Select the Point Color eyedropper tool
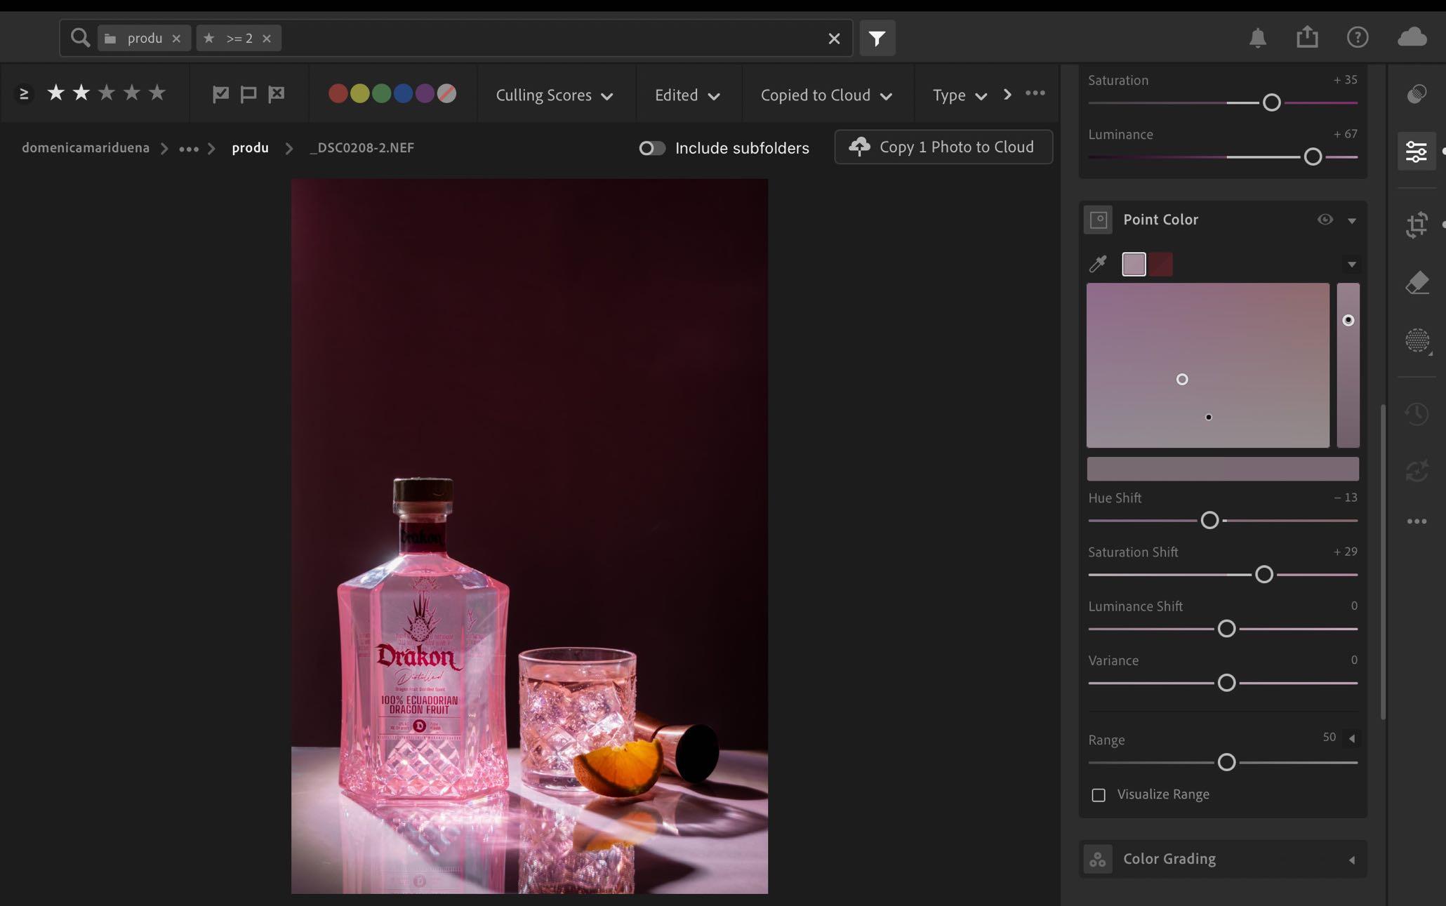1446x906 pixels. click(1098, 264)
